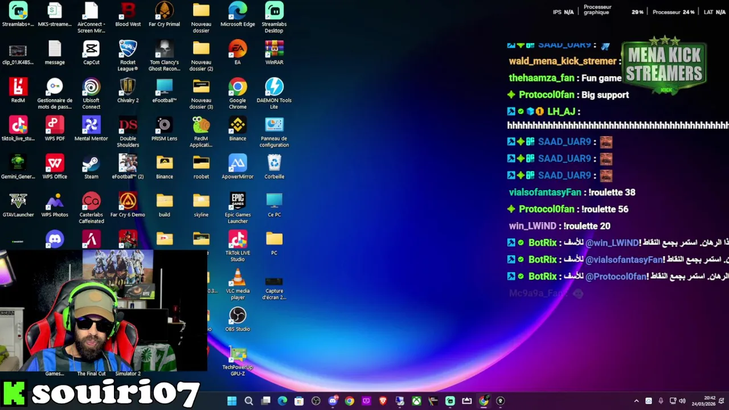Open Ce PC desktop icon
The width and height of the screenshot is (729, 410).
[x=274, y=206]
